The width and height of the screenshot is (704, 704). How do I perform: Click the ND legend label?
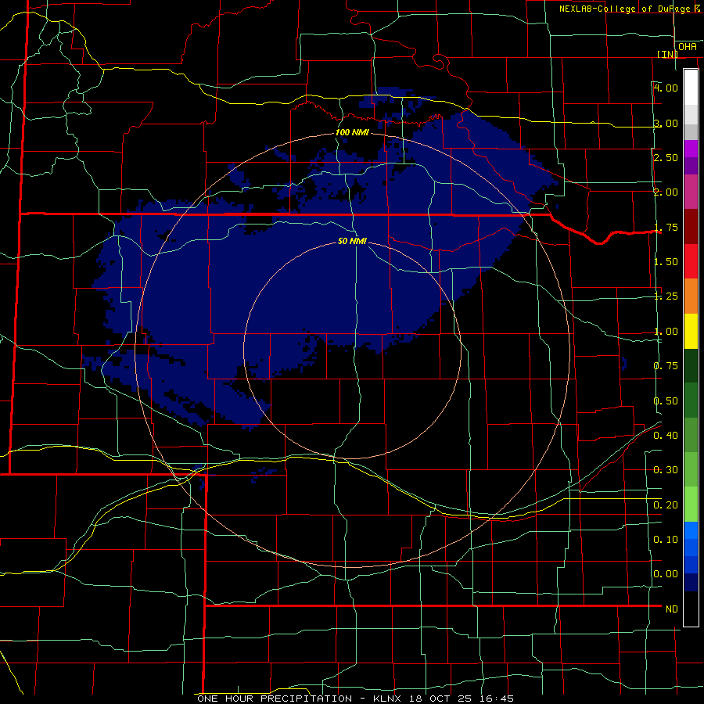[x=672, y=609]
